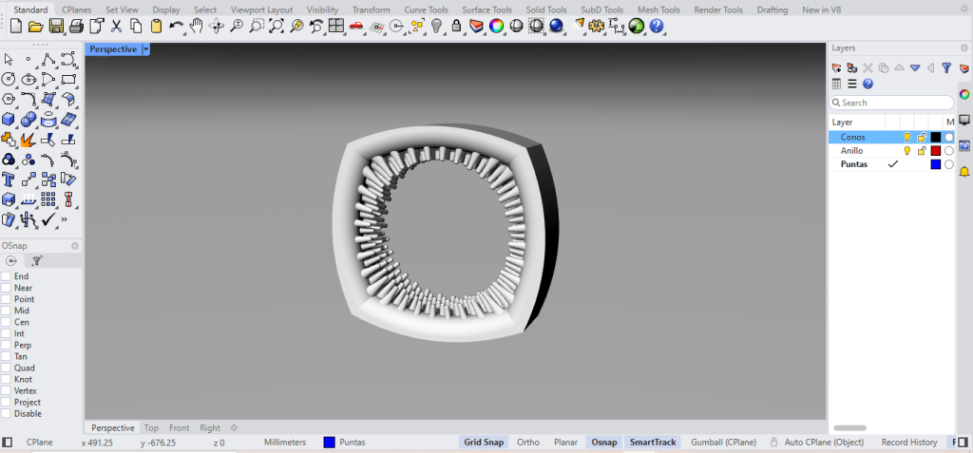Check the Disable osnap checkbox
The image size is (973, 453).
7,414
